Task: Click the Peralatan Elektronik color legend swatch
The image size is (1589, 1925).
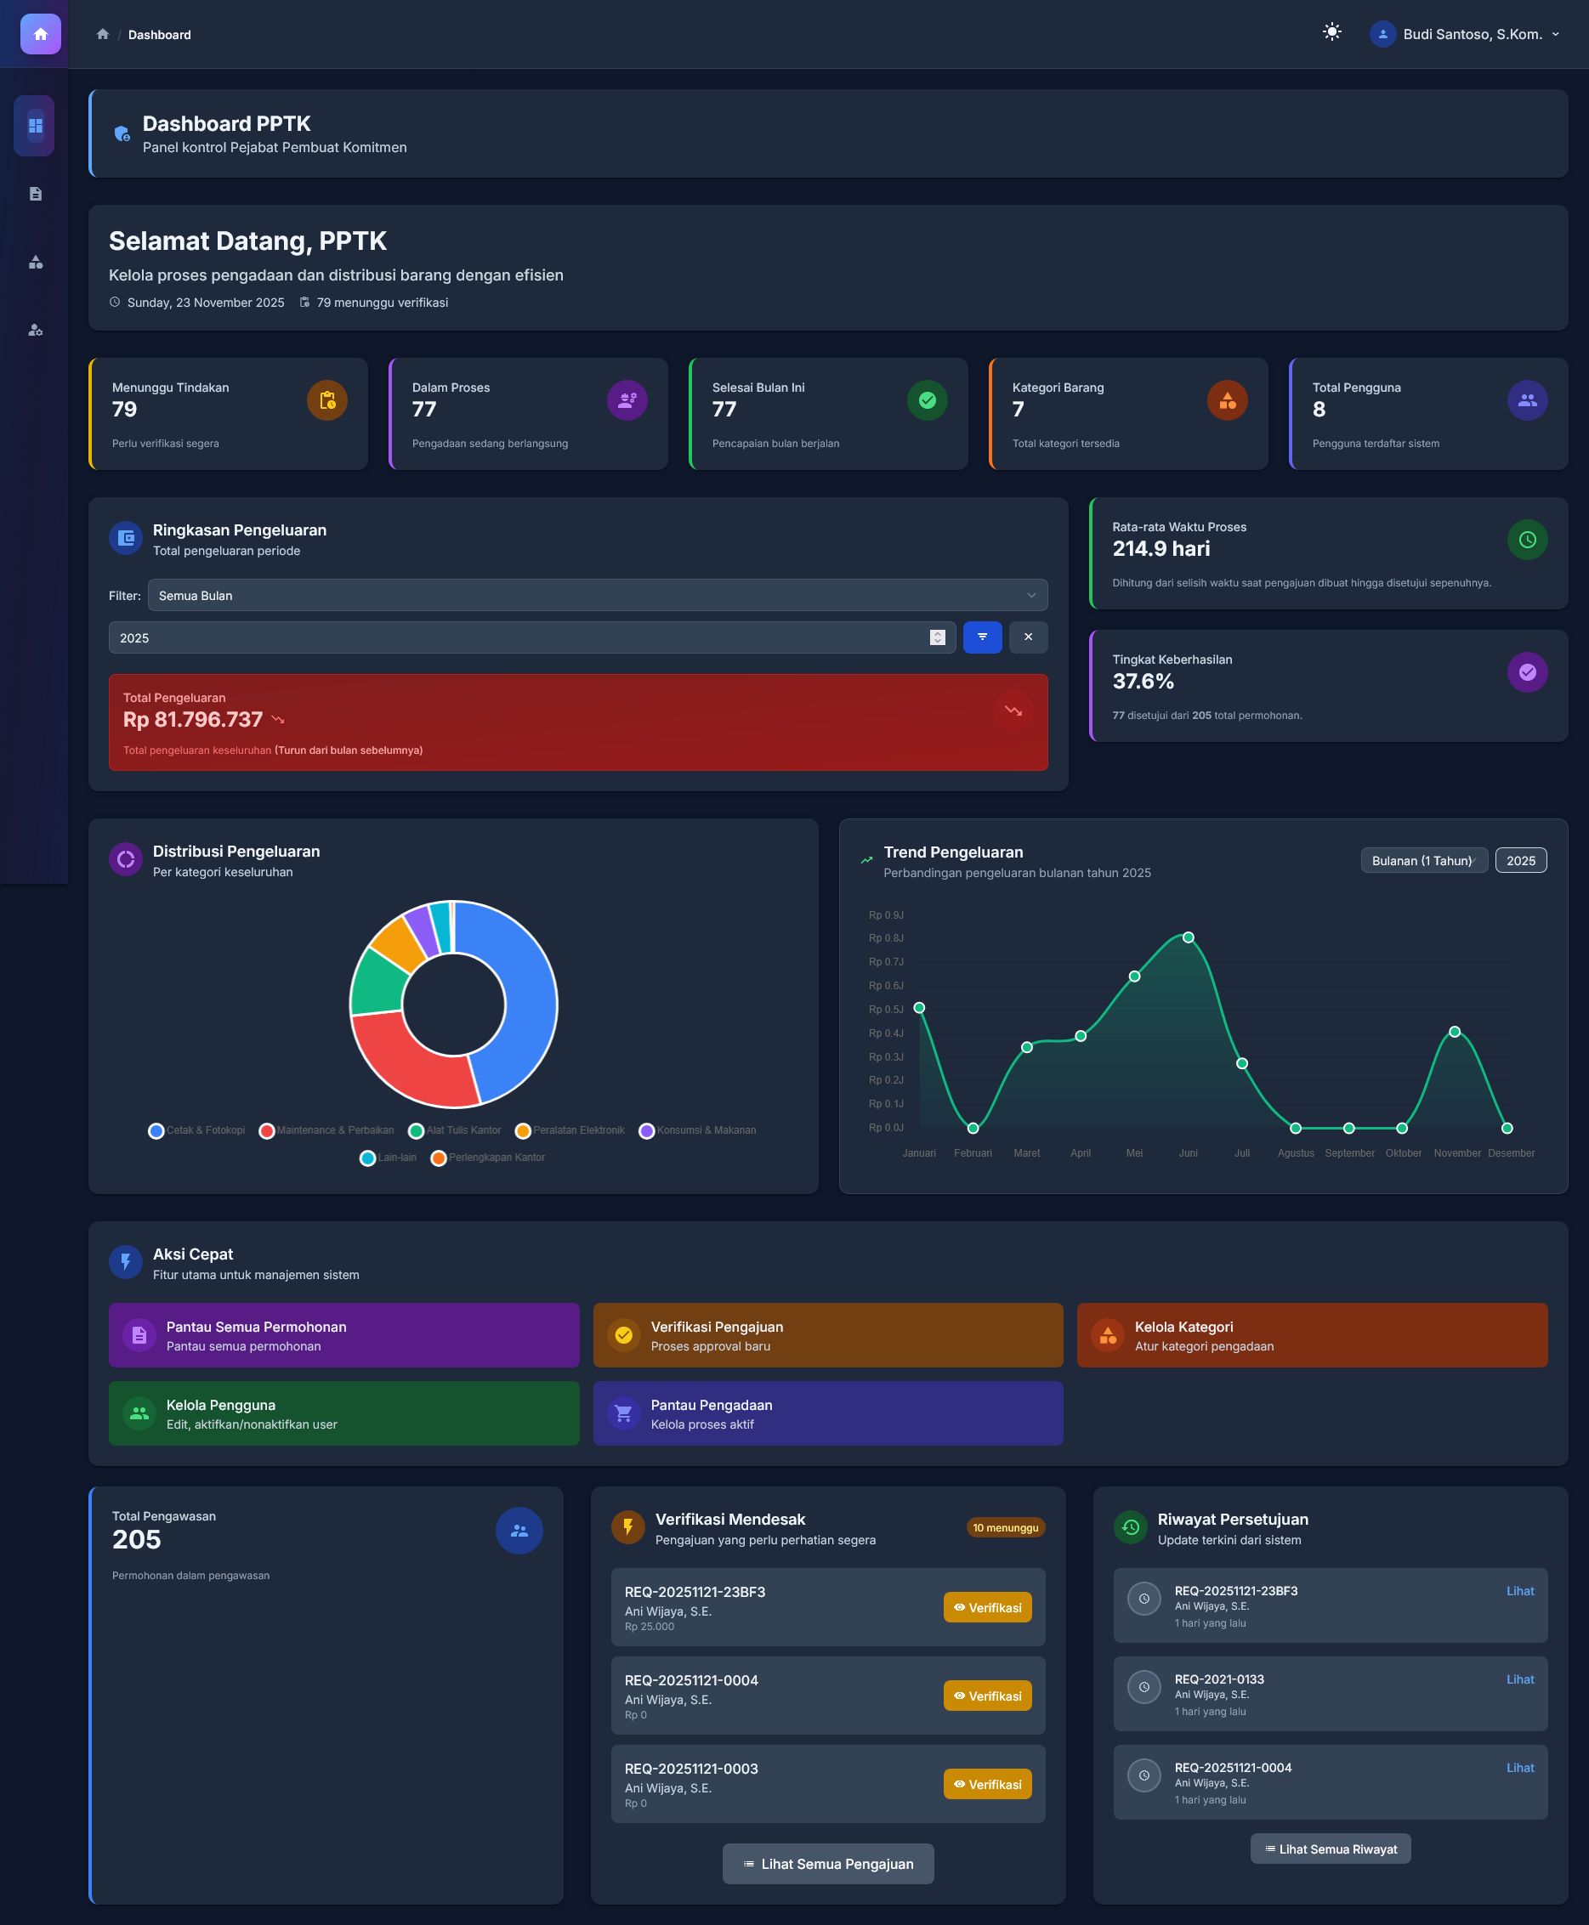Action: pyautogui.click(x=523, y=1131)
